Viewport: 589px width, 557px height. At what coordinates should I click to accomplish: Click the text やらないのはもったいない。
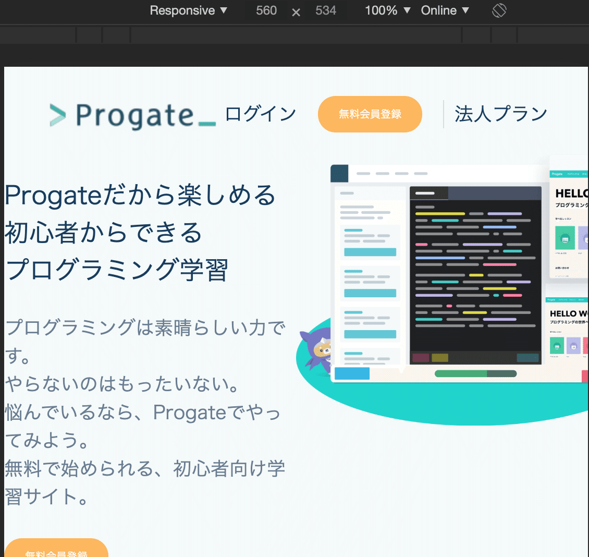click(122, 384)
